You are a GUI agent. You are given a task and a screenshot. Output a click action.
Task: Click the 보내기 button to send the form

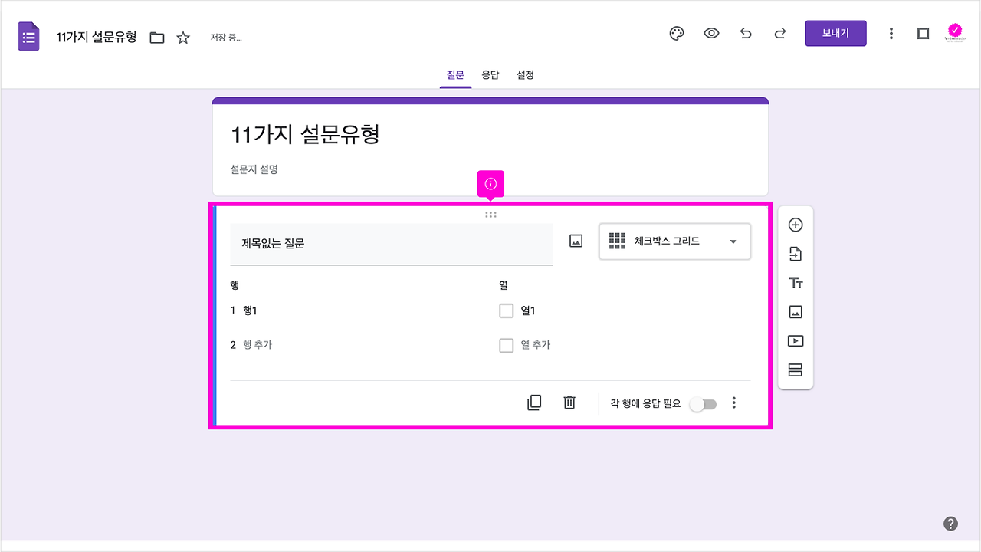(835, 33)
